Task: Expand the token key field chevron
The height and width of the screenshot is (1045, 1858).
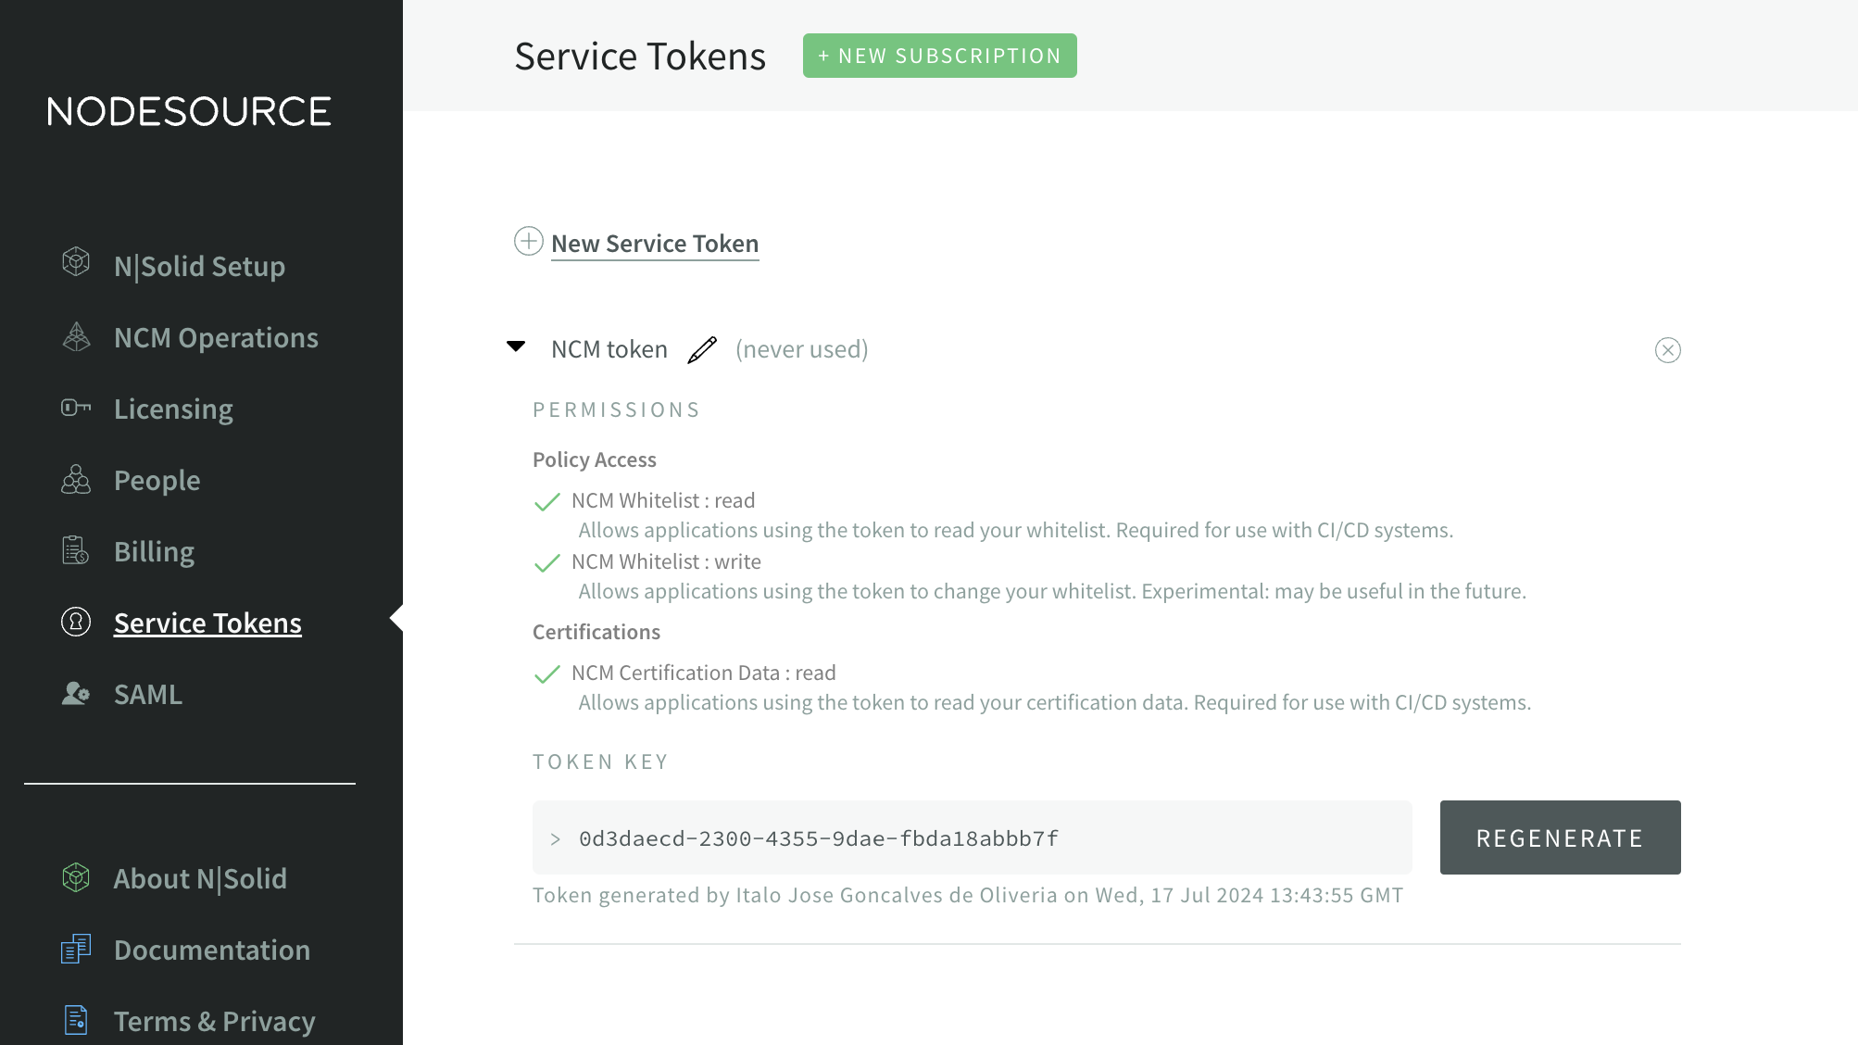Action: (x=557, y=837)
